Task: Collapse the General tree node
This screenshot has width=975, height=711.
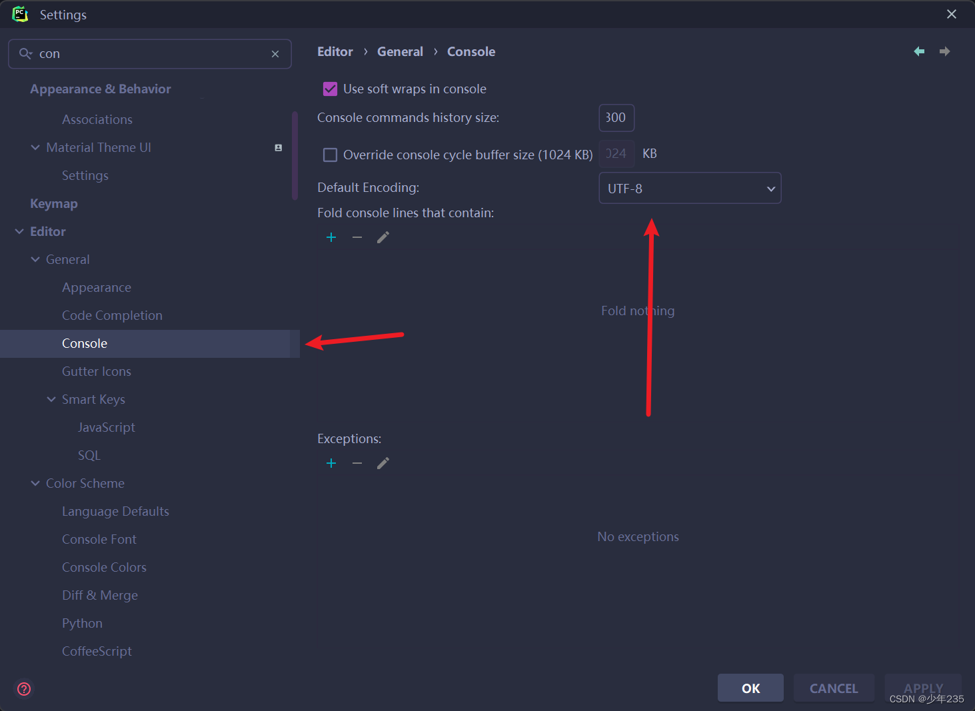Action: click(x=35, y=259)
